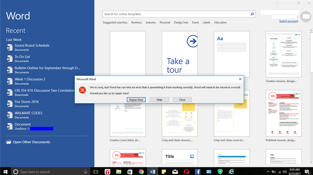Click Word icon on taskbar
Viewport: 313px width, 175px height.
[152, 172]
